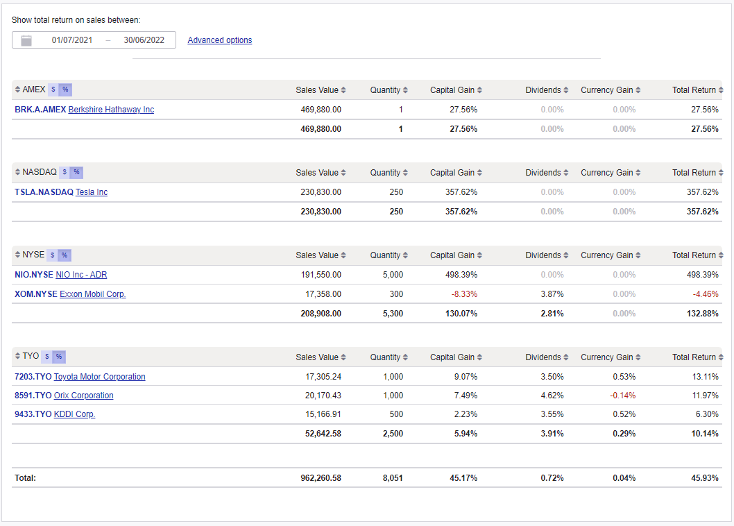Open the Tesla Inc holding
The image size is (734, 526).
(91, 192)
